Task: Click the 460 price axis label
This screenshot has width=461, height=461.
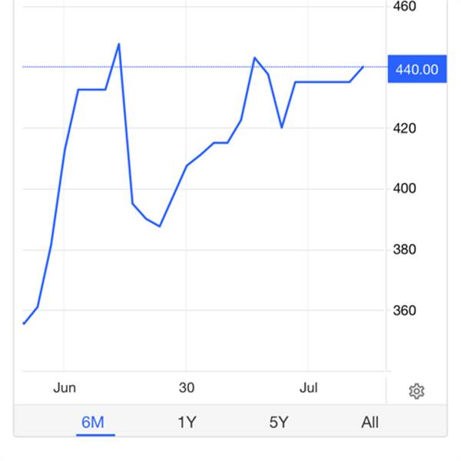Action: pos(405,6)
